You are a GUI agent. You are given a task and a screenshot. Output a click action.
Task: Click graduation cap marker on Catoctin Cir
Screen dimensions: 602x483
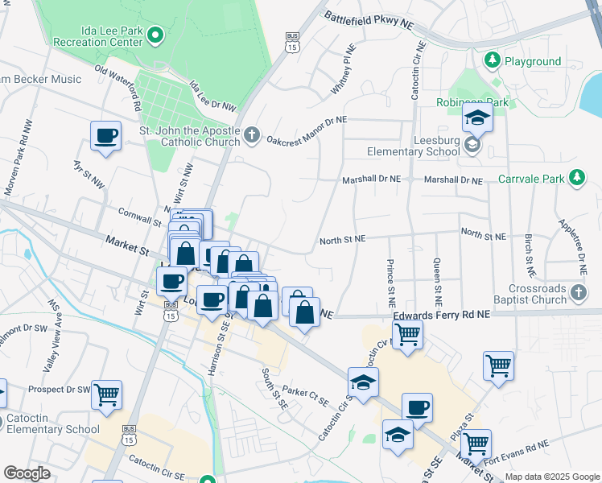[x=363, y=382]
